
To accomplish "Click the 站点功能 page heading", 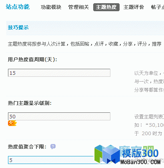I will click(x=18, y=7).
